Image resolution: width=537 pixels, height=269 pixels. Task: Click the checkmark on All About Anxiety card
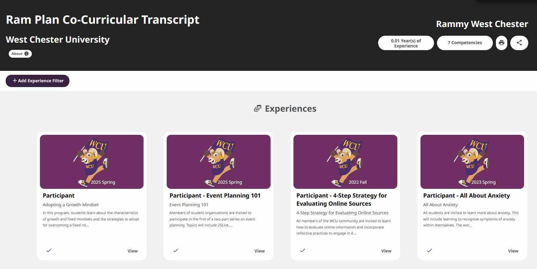429,250
